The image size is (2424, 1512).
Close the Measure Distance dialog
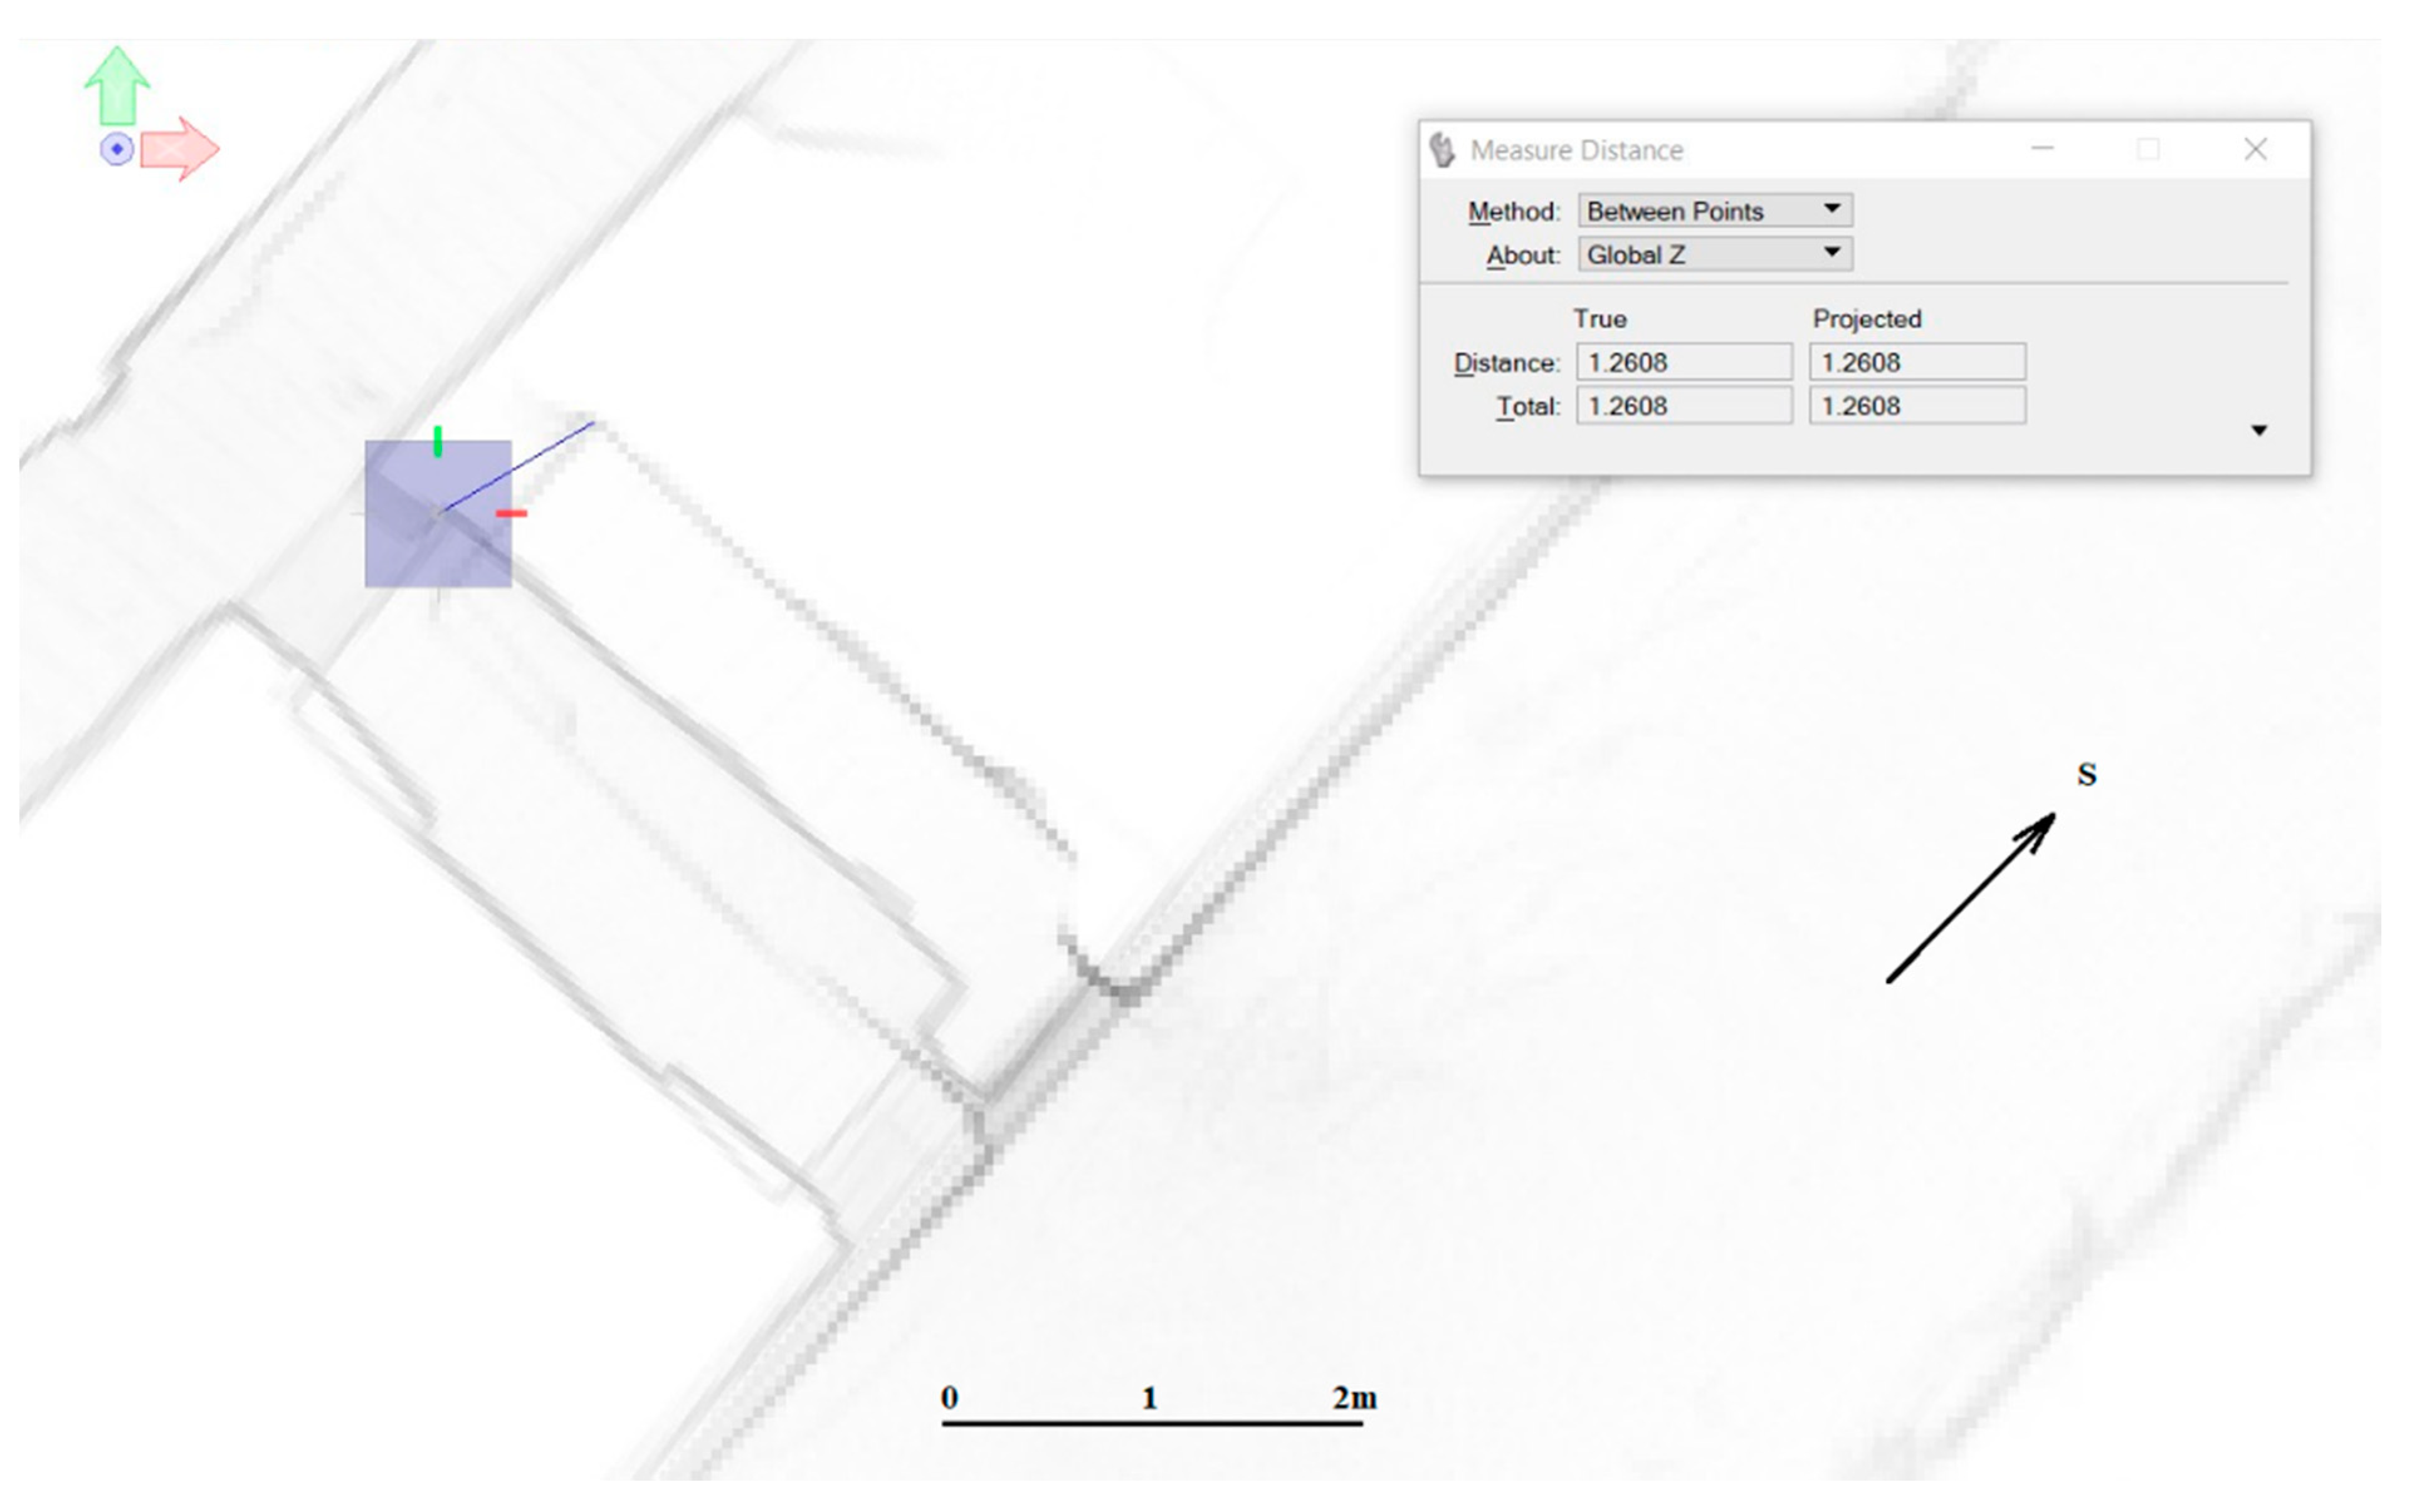point(2255,150)
